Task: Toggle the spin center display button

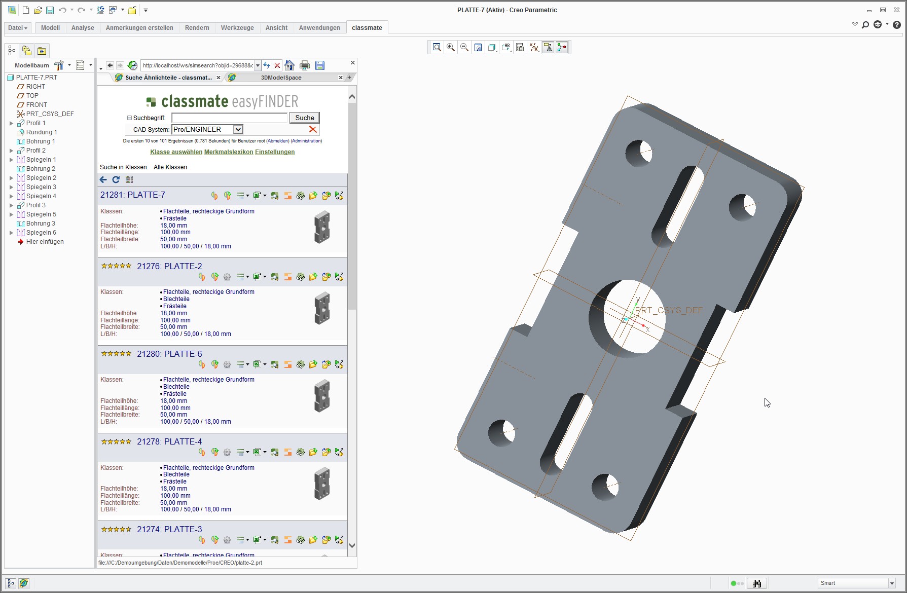Action: point(562,47)
